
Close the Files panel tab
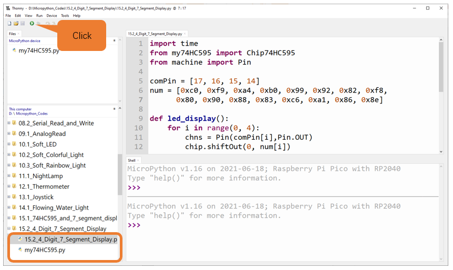click(x=18, y=34)
